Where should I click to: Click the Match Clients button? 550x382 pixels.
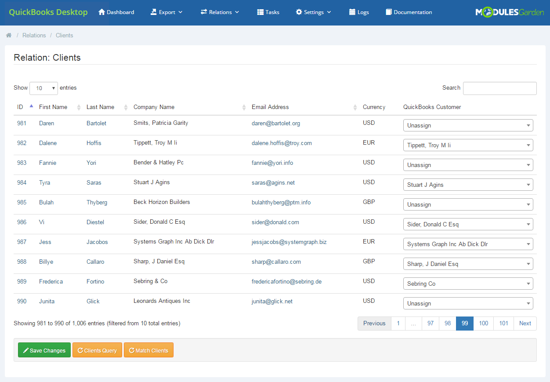click(x=148, y=350)
